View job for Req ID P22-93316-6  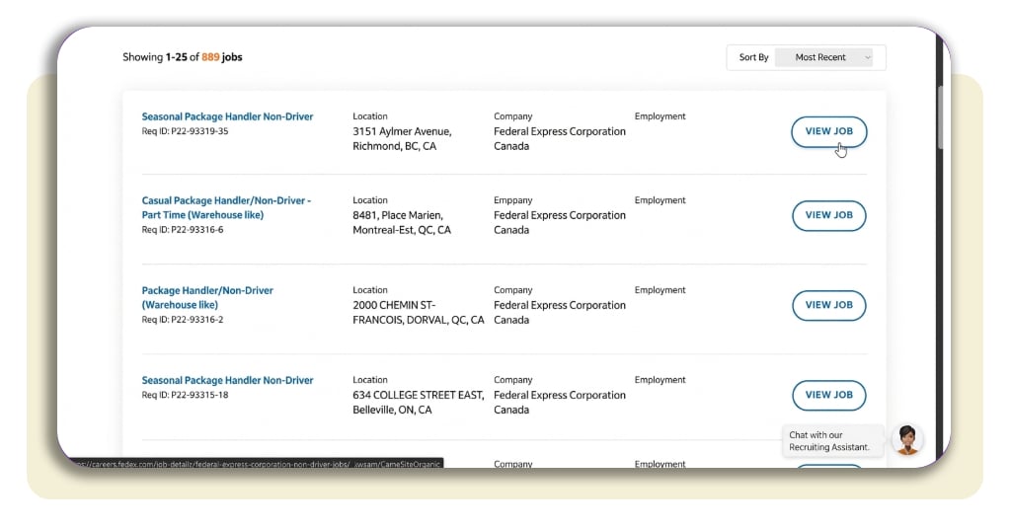coord(828,215)
